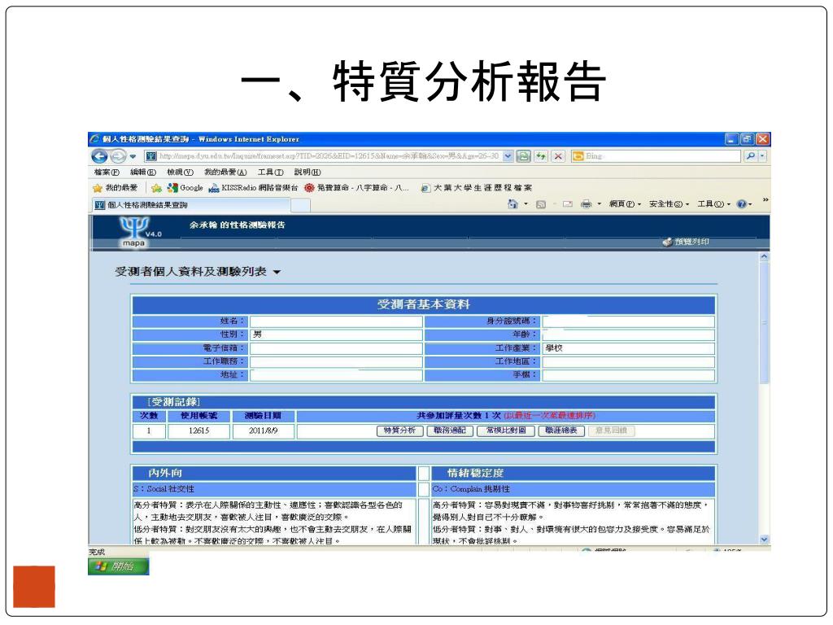Open the search provider dropdown arrow
The width and height of the screenshot is (833, 625).
pyautogui.click(x=762, y=156)
